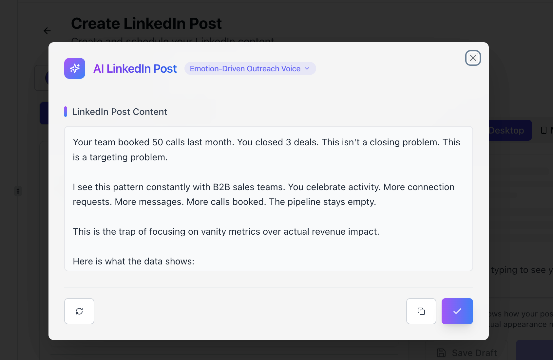Accept the post with the checkmark button
Screen dimensions: 553x360
[x=457, y=311]
